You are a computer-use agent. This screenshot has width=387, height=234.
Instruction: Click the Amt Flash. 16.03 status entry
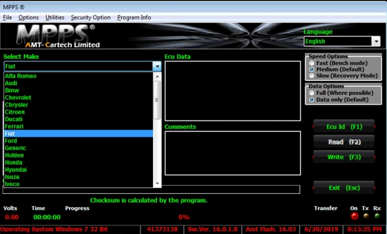tap(271, 229)
